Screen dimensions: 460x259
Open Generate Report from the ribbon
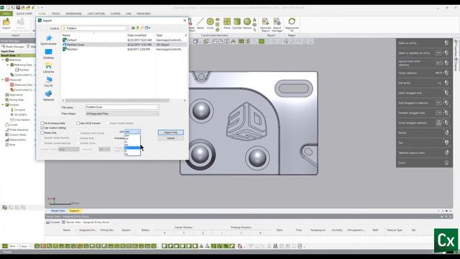tap(265, 24)
